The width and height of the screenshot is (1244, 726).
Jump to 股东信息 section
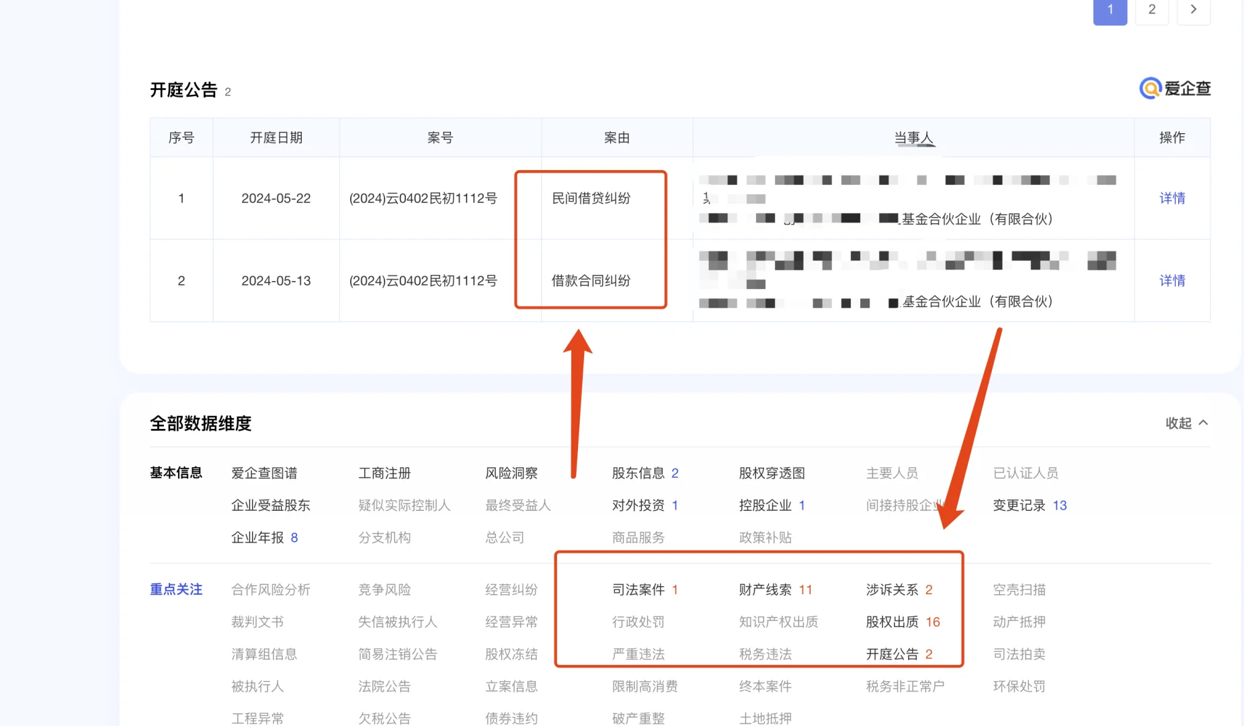[645, 473]
